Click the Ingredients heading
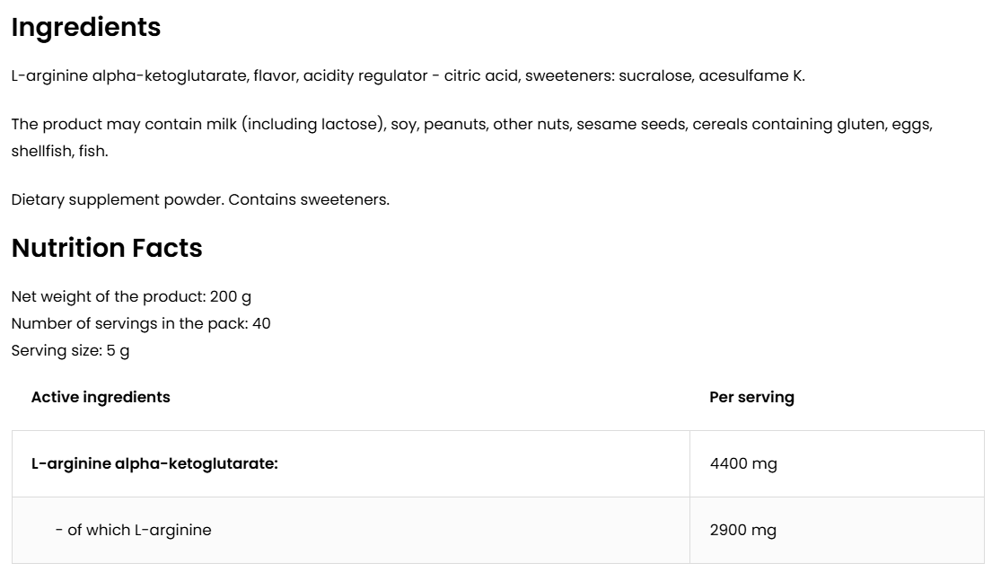 tap(85, 28)
